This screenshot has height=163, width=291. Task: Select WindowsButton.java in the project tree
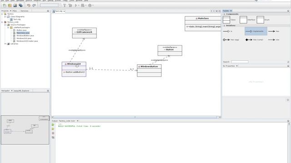25,36
